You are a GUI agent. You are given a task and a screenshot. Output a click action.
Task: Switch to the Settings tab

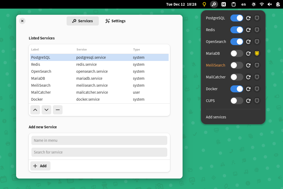(x=115, y=21)
